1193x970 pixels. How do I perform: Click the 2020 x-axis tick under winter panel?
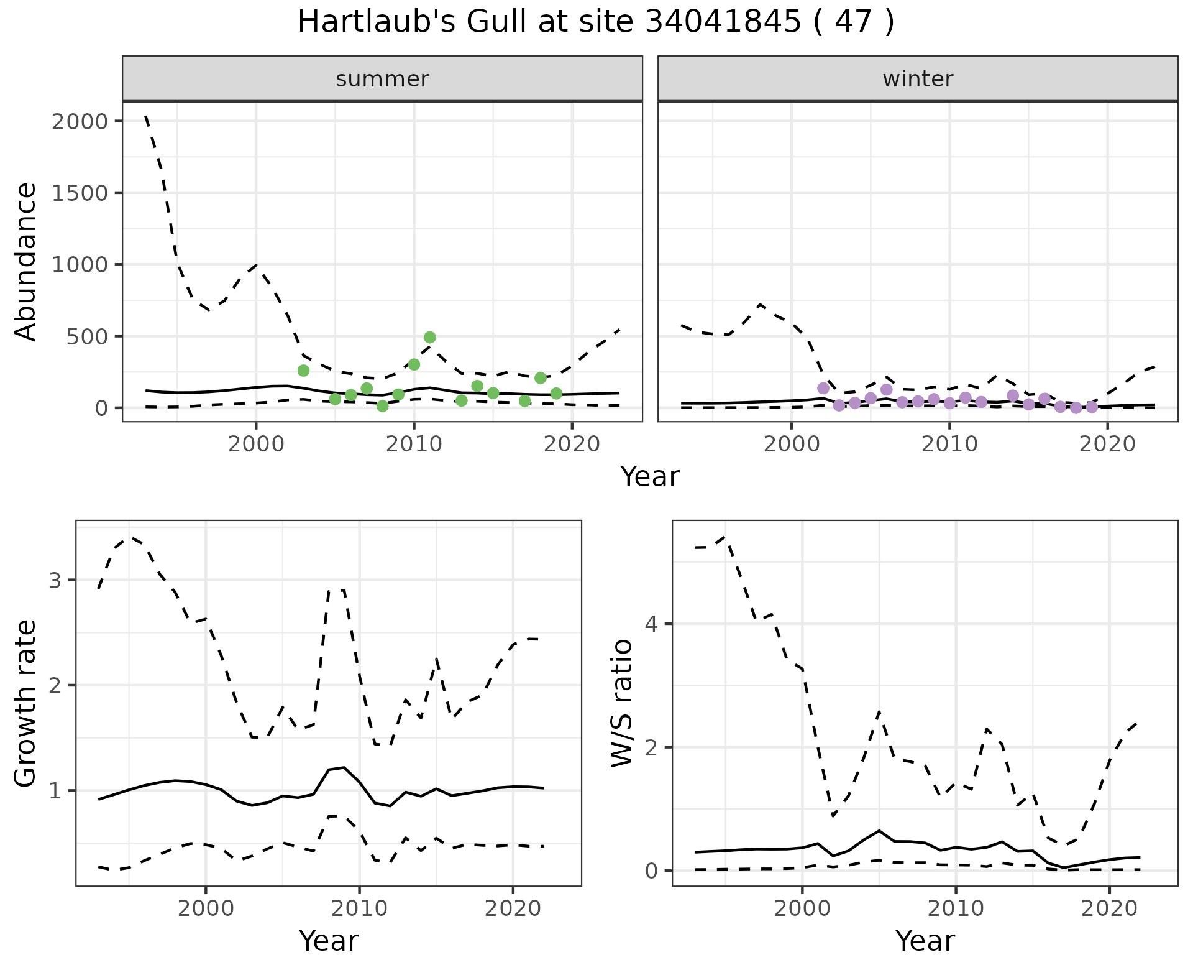coord(1107,445)
